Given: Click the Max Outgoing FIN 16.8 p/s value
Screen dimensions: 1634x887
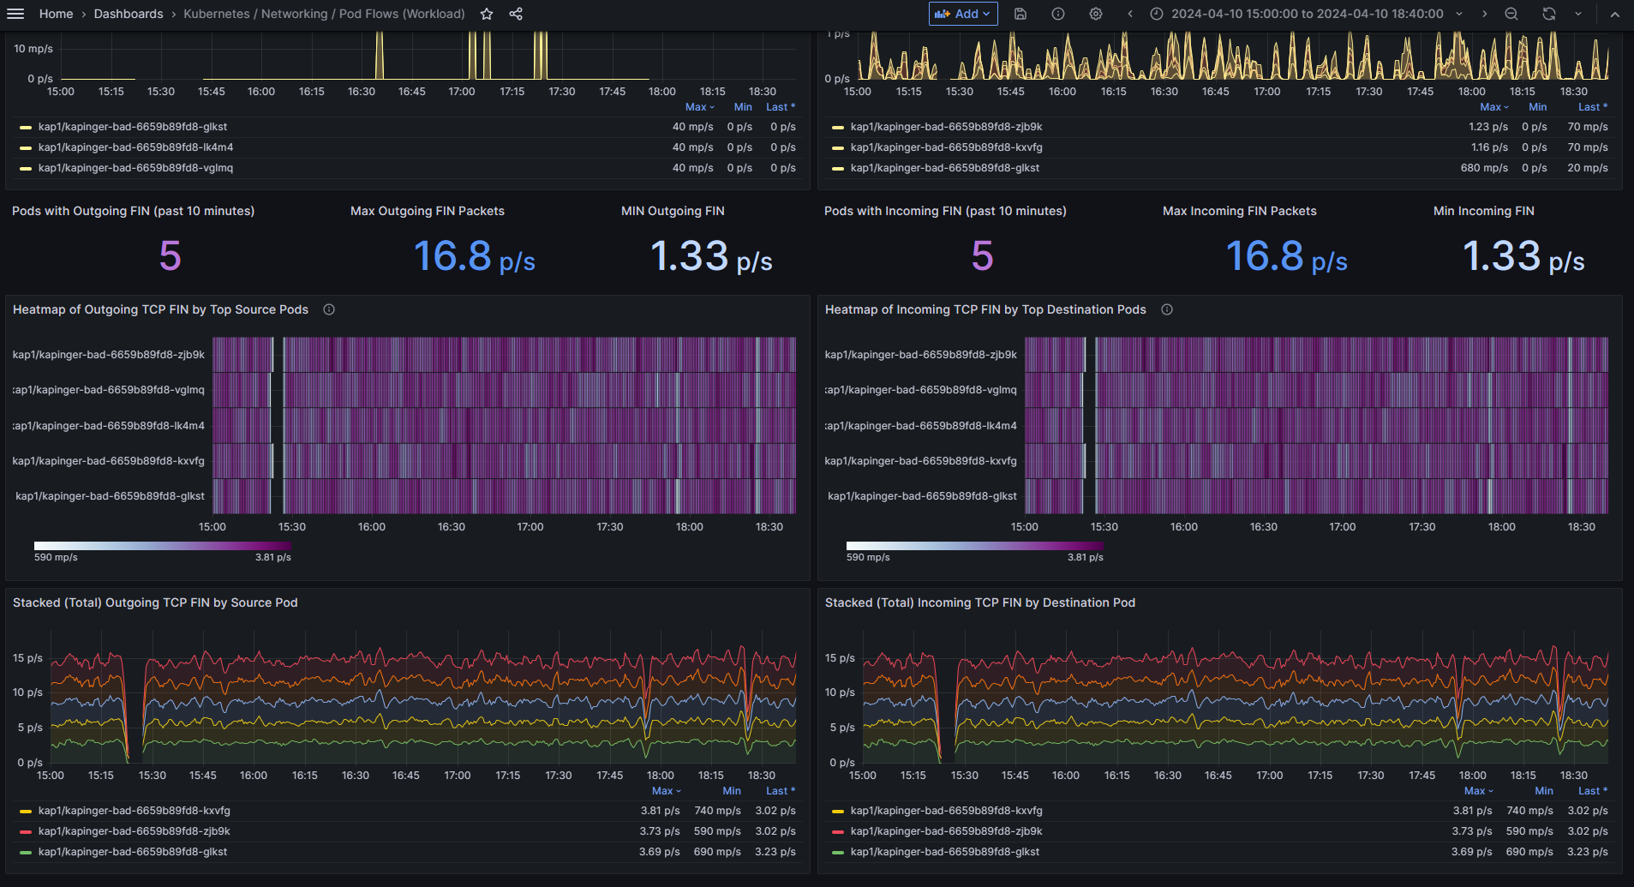Looking at the screenshot, I should 475,256.
